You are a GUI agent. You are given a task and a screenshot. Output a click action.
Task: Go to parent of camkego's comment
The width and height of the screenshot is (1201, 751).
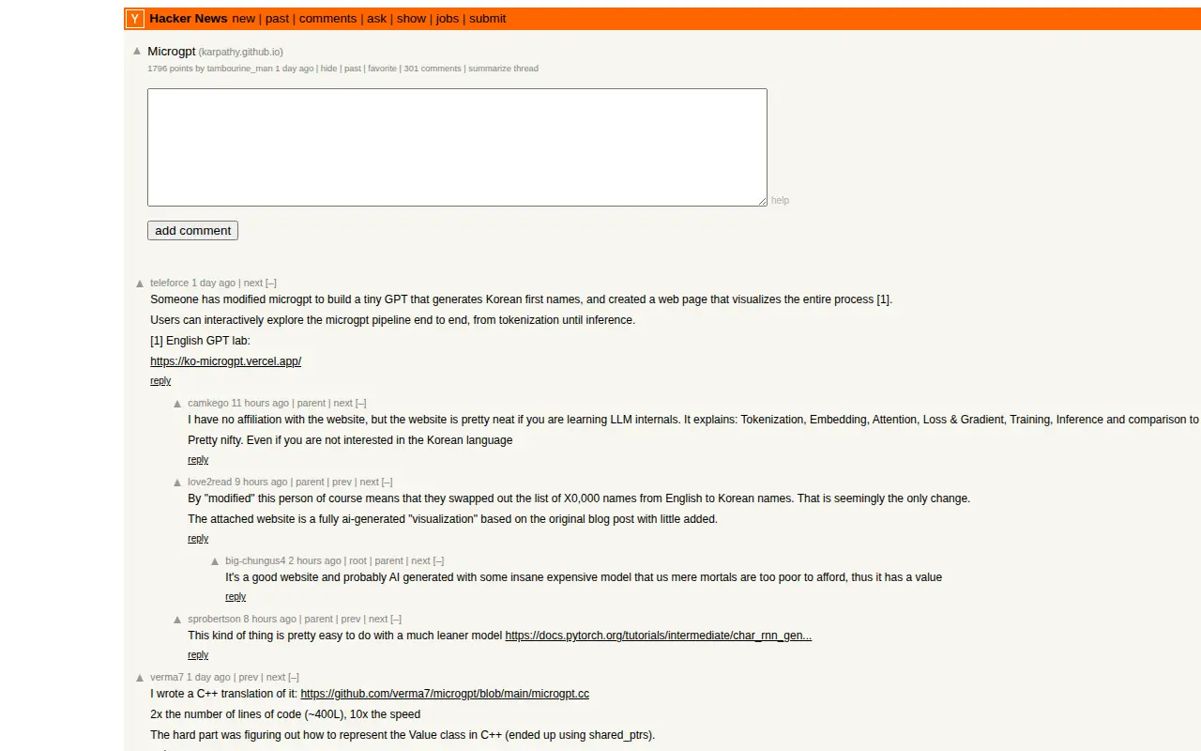(x=312, y=403)
